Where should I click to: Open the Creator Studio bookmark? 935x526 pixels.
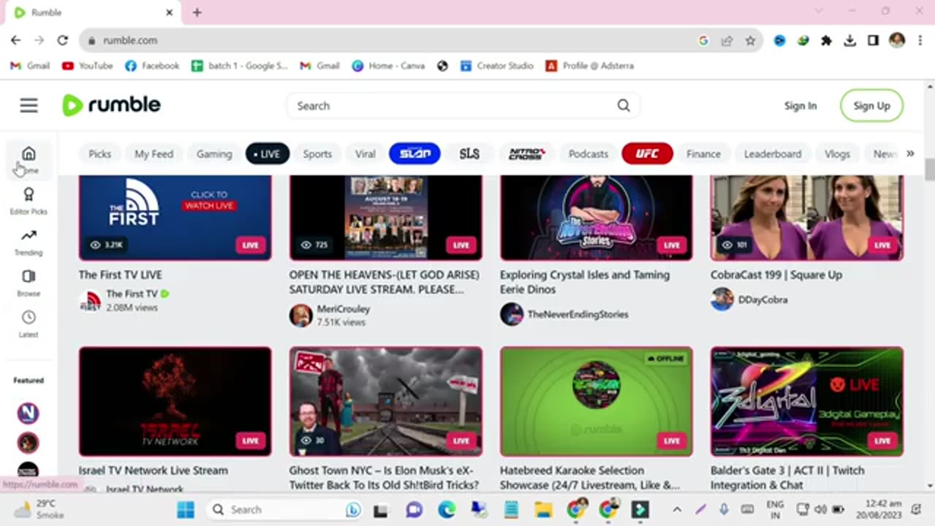497,66
